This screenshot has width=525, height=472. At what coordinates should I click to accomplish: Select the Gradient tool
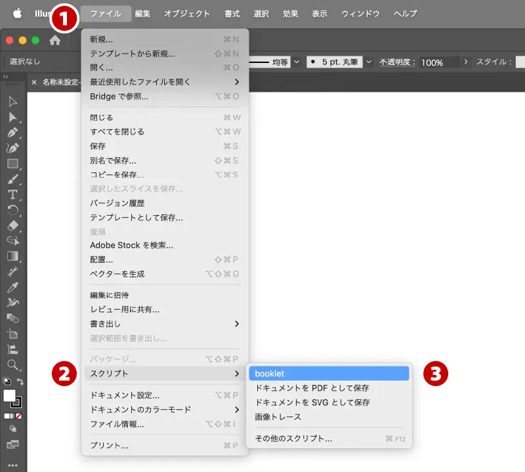pos(12,256)
